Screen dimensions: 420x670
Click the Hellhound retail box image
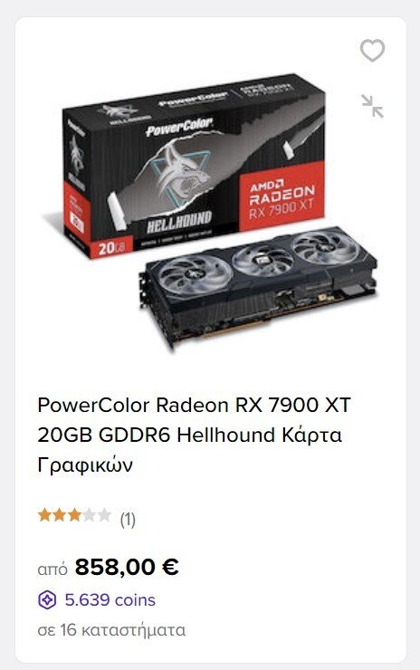click(x=194, y=167)
